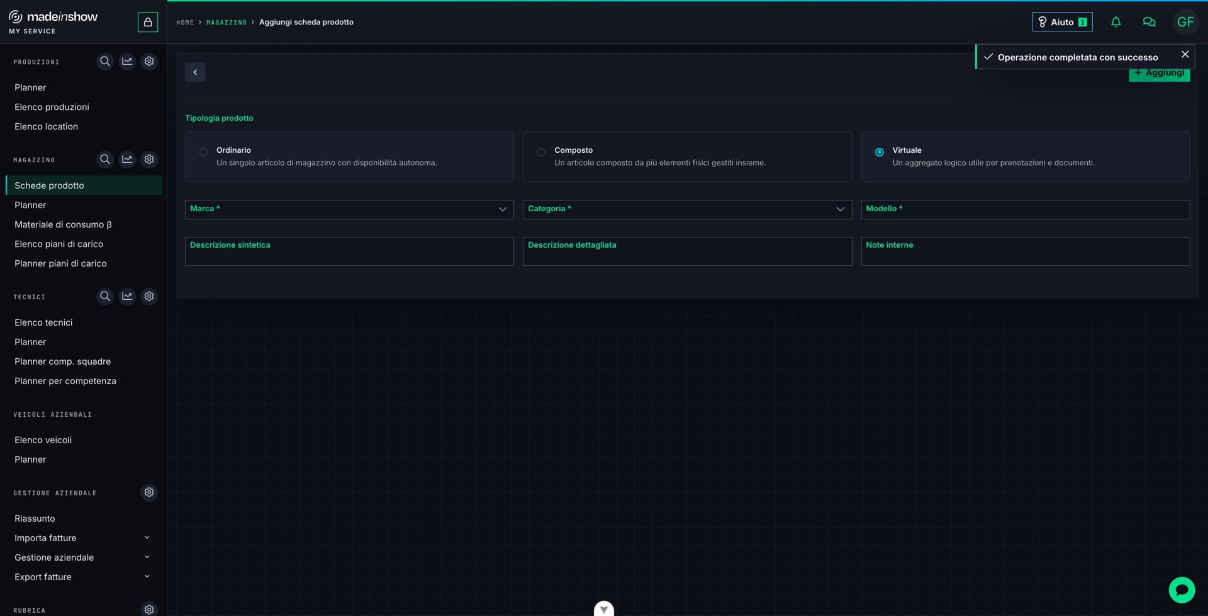Focus Descrizione dettagliata field

pos(687,251)
